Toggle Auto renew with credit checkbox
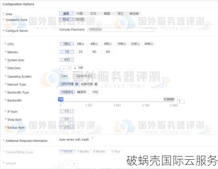 tap(92, 138)
